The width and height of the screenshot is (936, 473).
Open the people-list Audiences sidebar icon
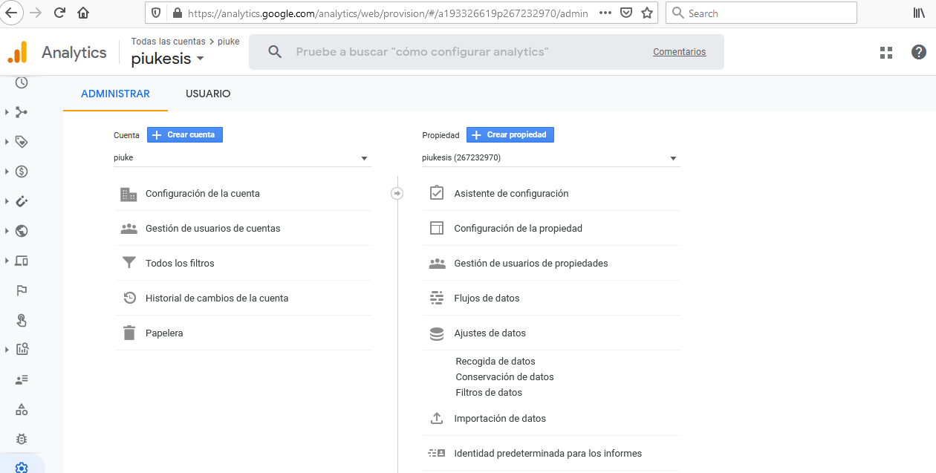pyautogui.click(x=22, y=379)
